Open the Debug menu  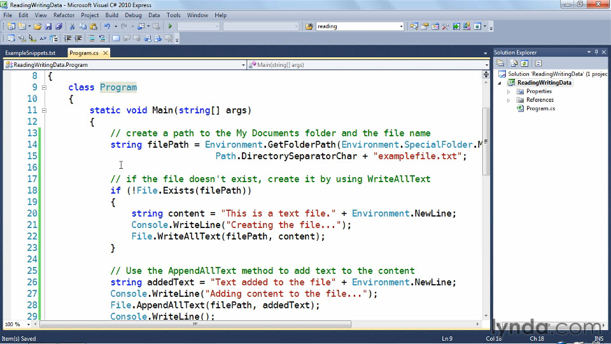tap(133, 15)
